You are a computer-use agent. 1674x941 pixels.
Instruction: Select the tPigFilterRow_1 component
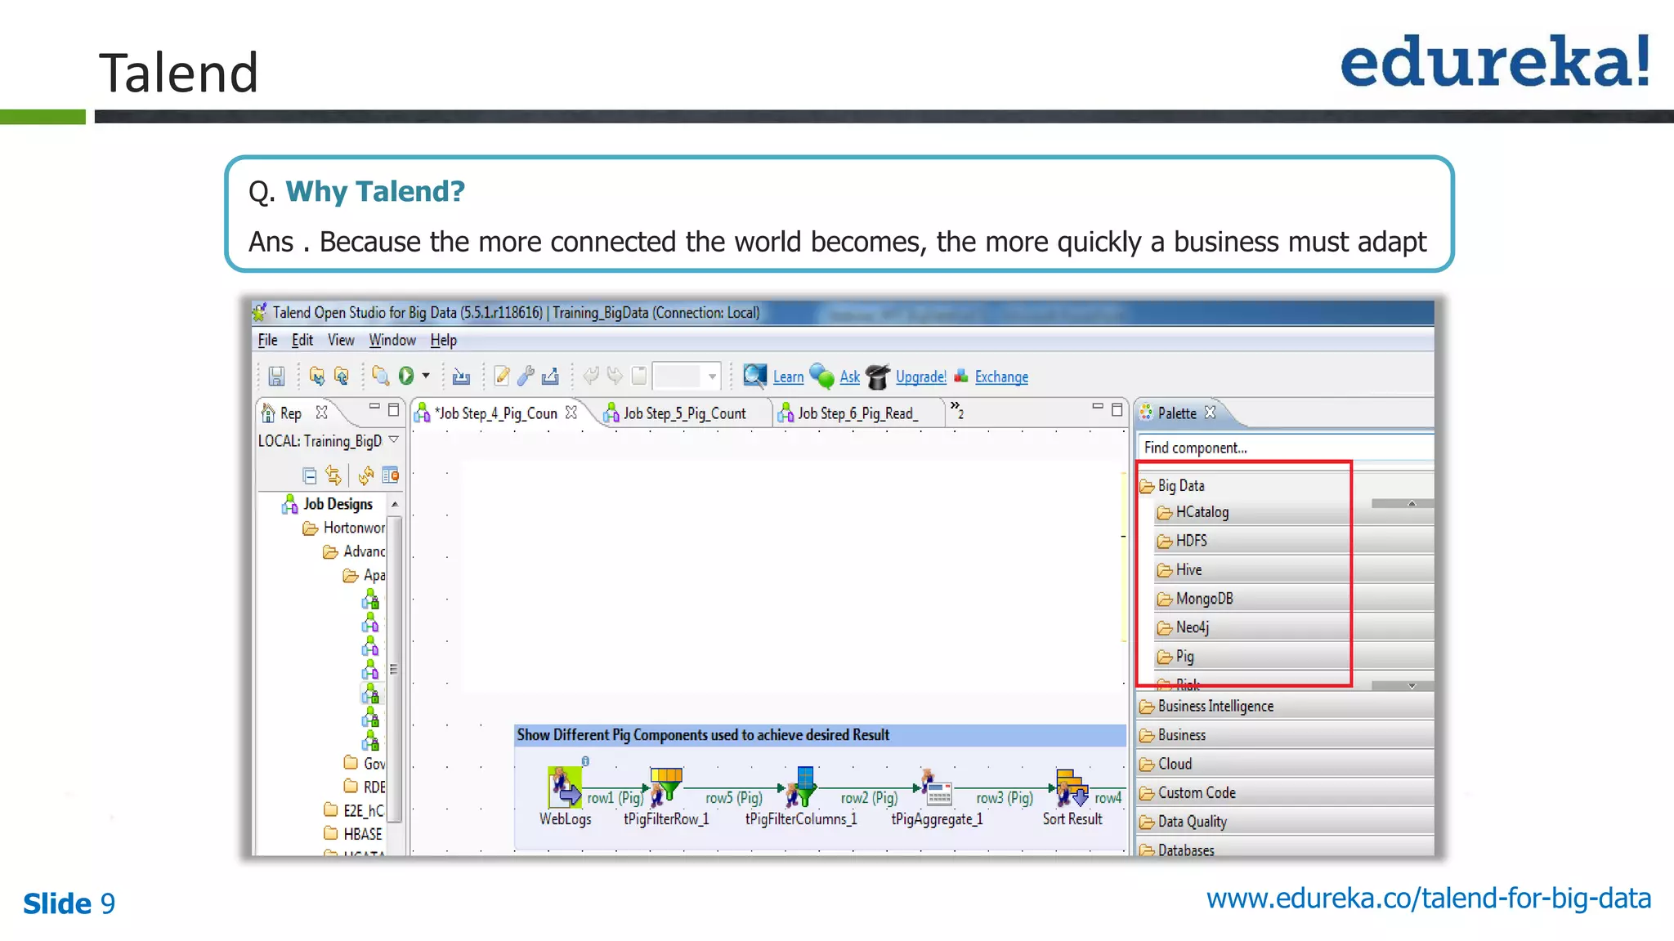click(666, 787)
